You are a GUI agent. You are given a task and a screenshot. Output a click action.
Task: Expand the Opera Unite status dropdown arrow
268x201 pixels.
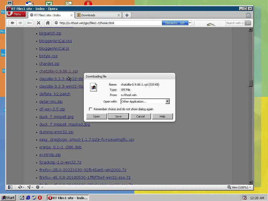click(32, 187)
